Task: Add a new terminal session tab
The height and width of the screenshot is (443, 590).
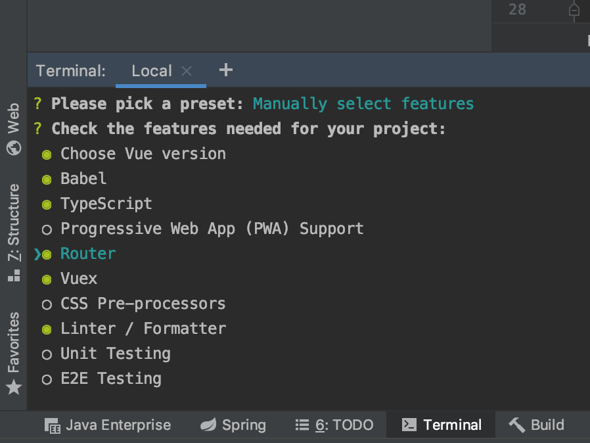Action: [225, 70]
